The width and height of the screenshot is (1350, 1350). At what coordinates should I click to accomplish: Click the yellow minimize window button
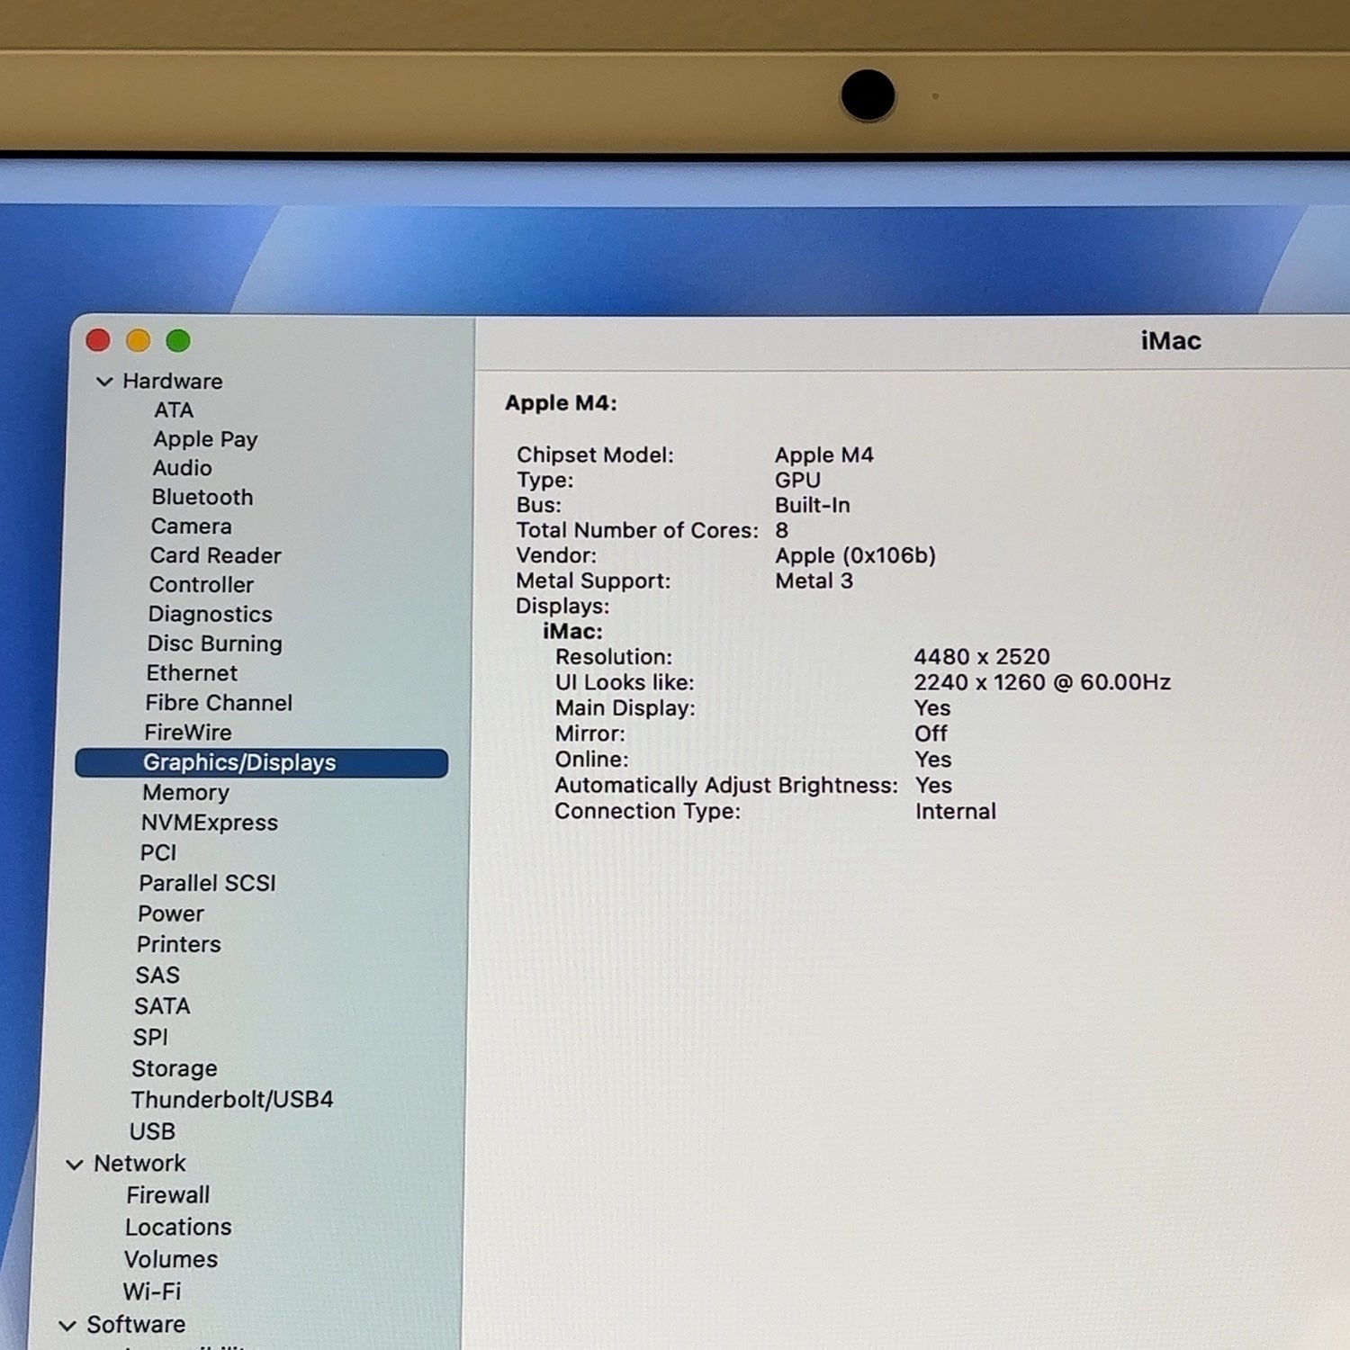(139, 340)
